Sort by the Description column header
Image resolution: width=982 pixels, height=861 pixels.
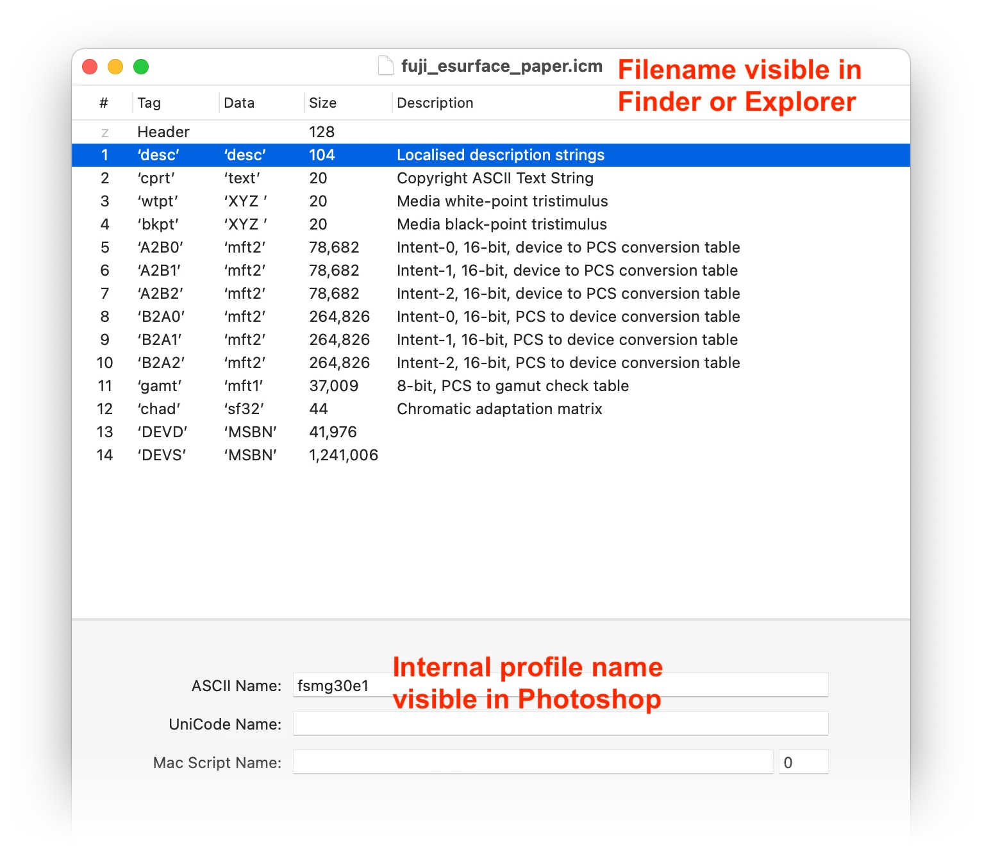pyautogui.click(x=435, y=103)
